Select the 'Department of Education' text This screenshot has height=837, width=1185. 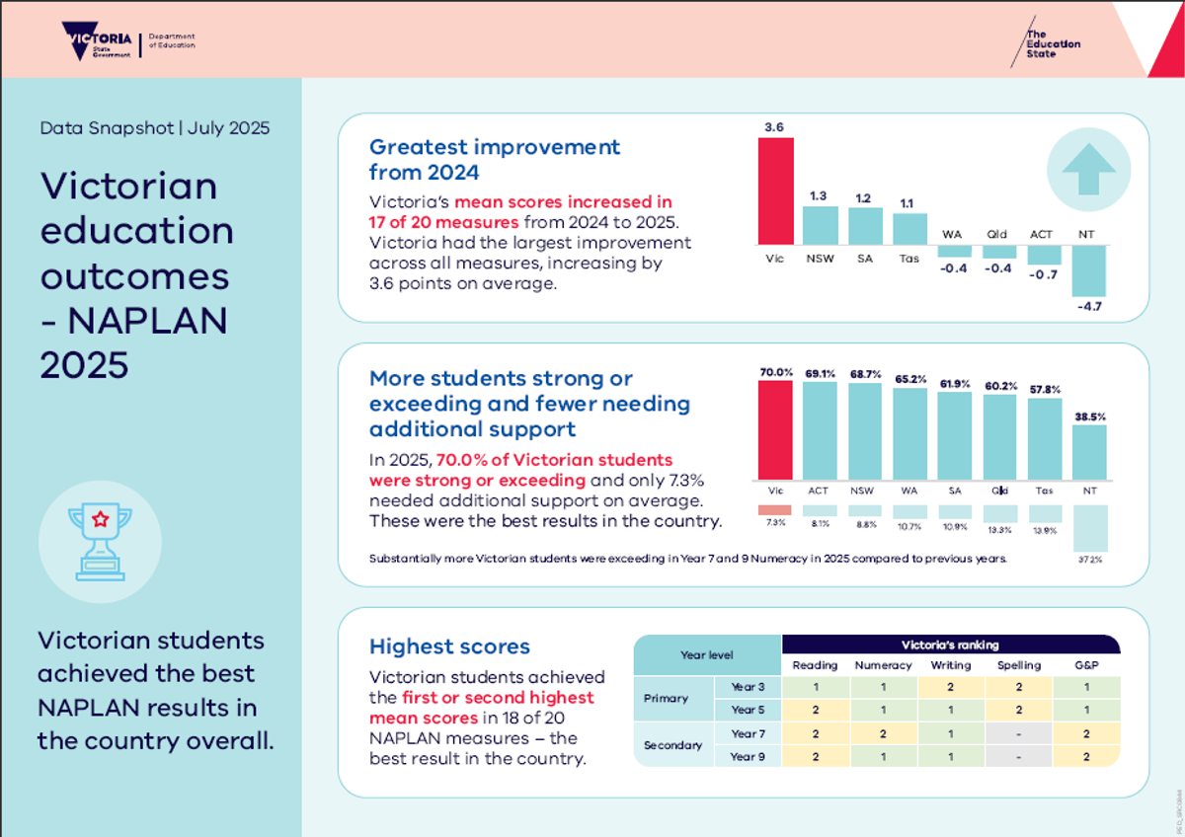coord(172,40)
